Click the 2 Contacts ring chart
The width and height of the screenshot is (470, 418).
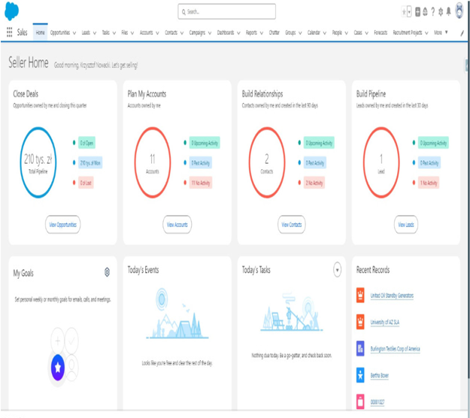[267, 162]
